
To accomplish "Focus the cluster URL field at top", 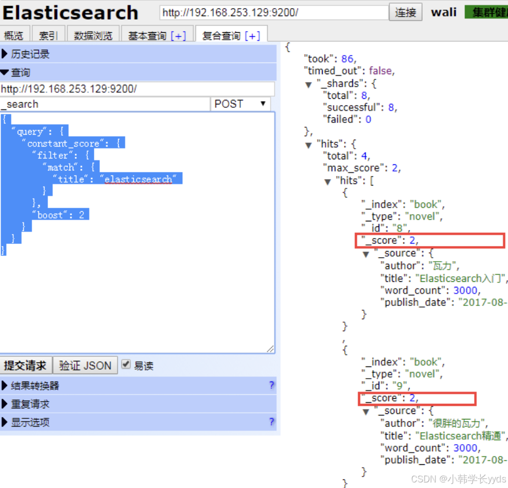I will tap(274, 13).
